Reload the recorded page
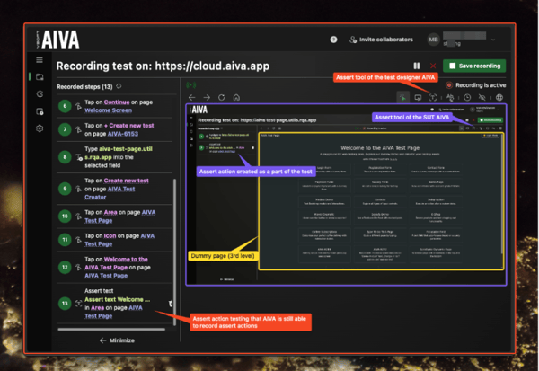 (x=221, y=97)
